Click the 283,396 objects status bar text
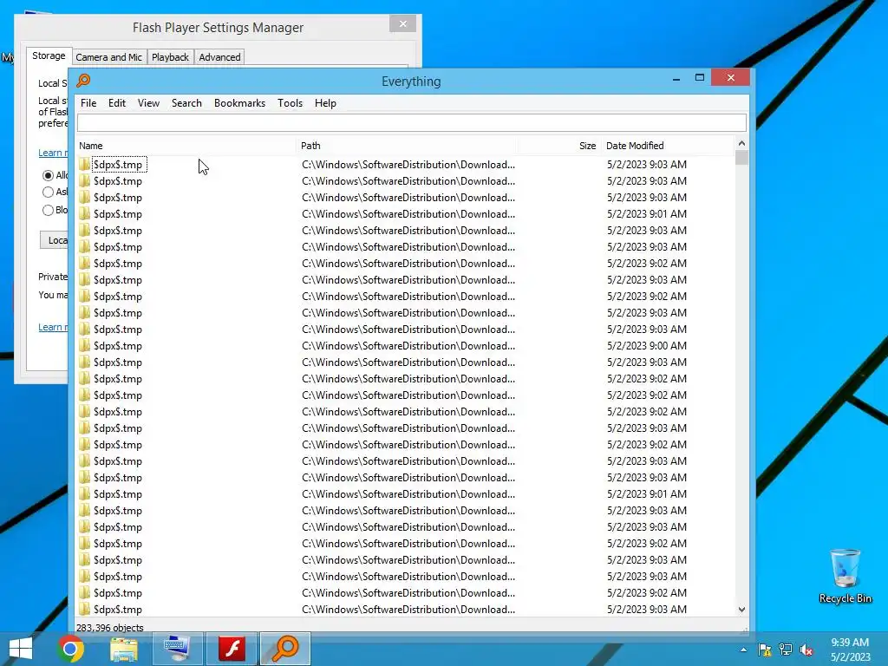Viewport: 888px width, 666px height. click(110, 628)
